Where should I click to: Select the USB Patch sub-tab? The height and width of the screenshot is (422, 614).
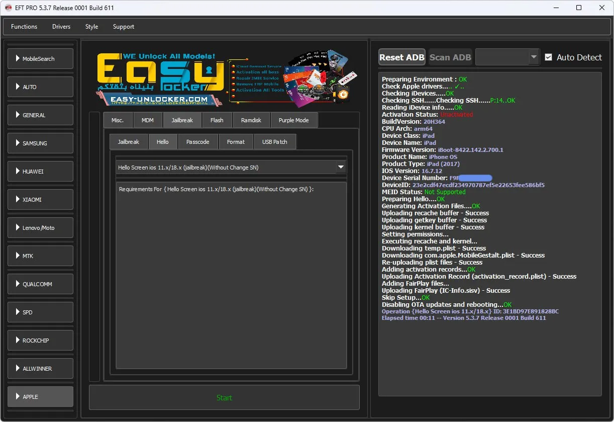pyautogui.click(x=274, y=142)
